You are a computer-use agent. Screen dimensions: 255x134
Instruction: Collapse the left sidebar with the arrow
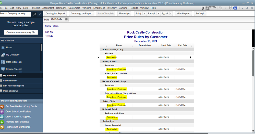[x=40, y=14]
